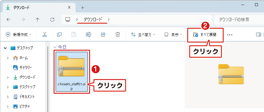Viewport: 264px width, 112px height.
Task: Maximize the Explorer window
Action: pyautogui.click(x=256, y=5)
